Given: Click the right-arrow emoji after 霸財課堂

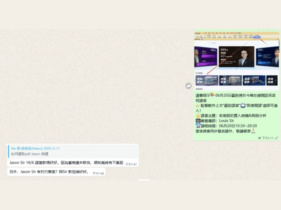Looking at the screenshot, I should click(243, 105).
